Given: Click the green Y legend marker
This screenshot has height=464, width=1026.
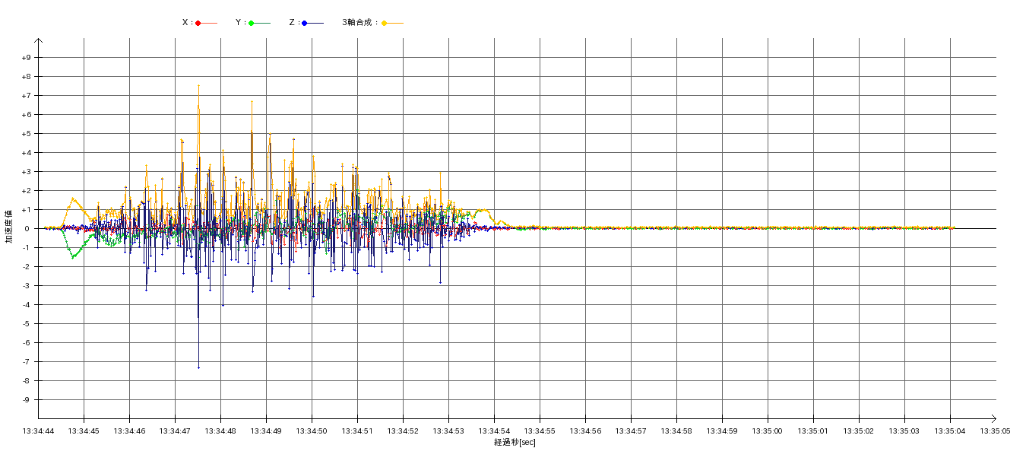Looking at the screenshot, I should pyautogui.click(x=251, y=23).
